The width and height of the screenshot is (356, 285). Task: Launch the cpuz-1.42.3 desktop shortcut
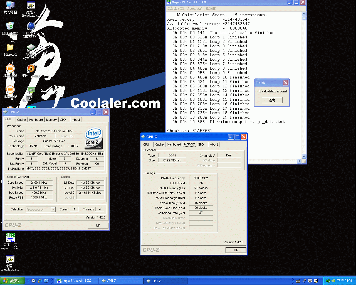[31, 51]
